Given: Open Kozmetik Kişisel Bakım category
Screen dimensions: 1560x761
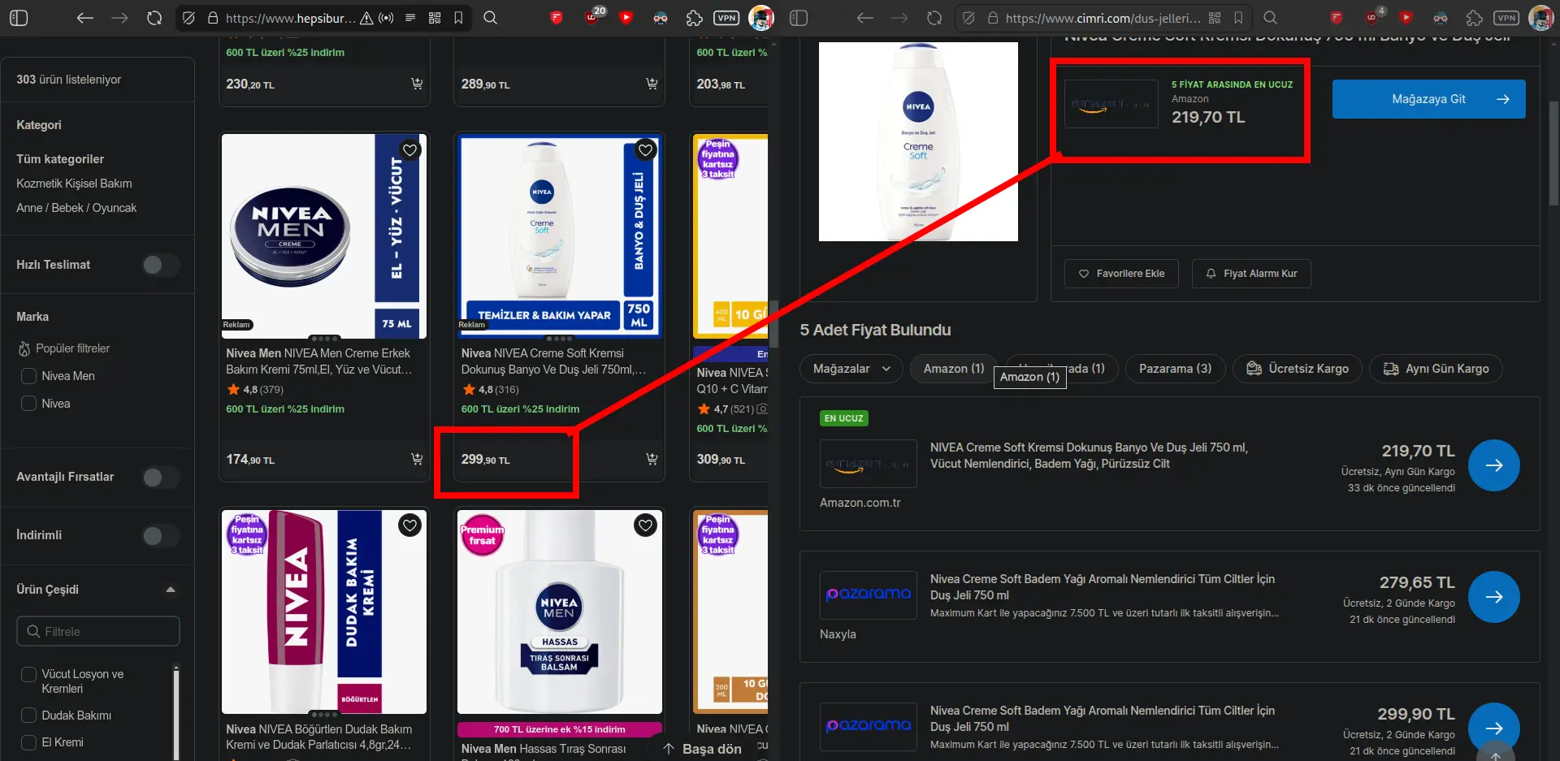Looking at the screenshot, I should point(74,184).
